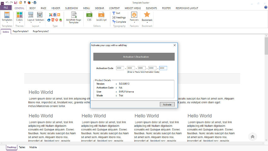Image resolution: width=268 pixels, height=151 pixels.
Task: Open Complete typography settings
Action: pos(119,22)
